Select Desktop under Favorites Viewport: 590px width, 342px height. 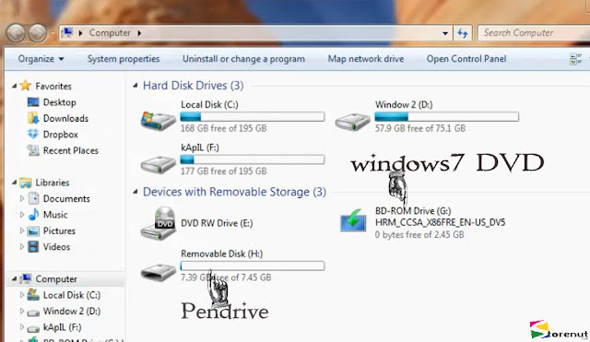pyautogui.click(x=59, y=102)
